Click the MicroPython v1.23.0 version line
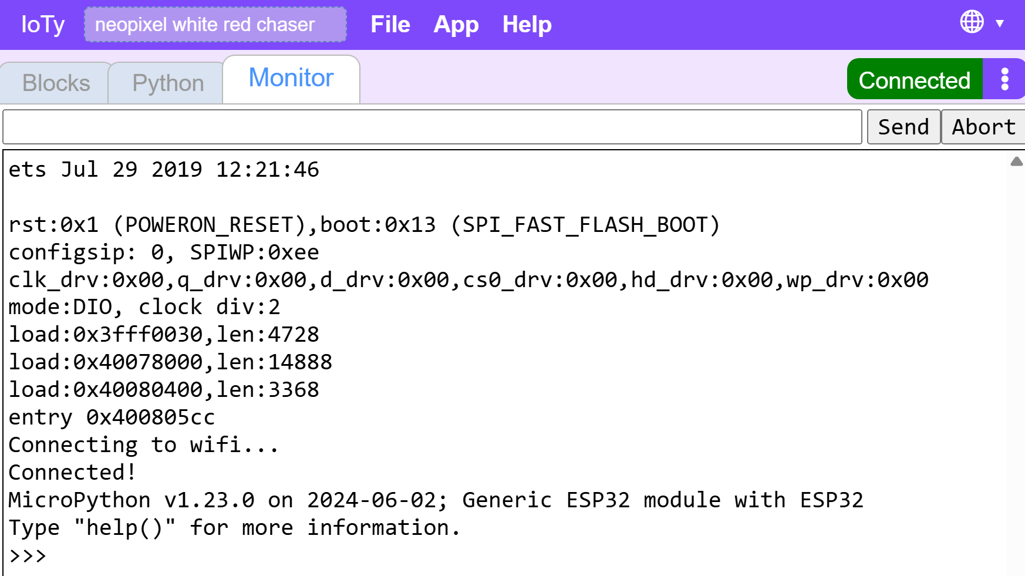The height and width of the screenshot is (576, 1025). click(x=436, y=500)
